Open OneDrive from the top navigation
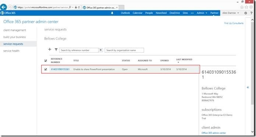The width and height of the screenshot is (256, 137). pos(175,13)
